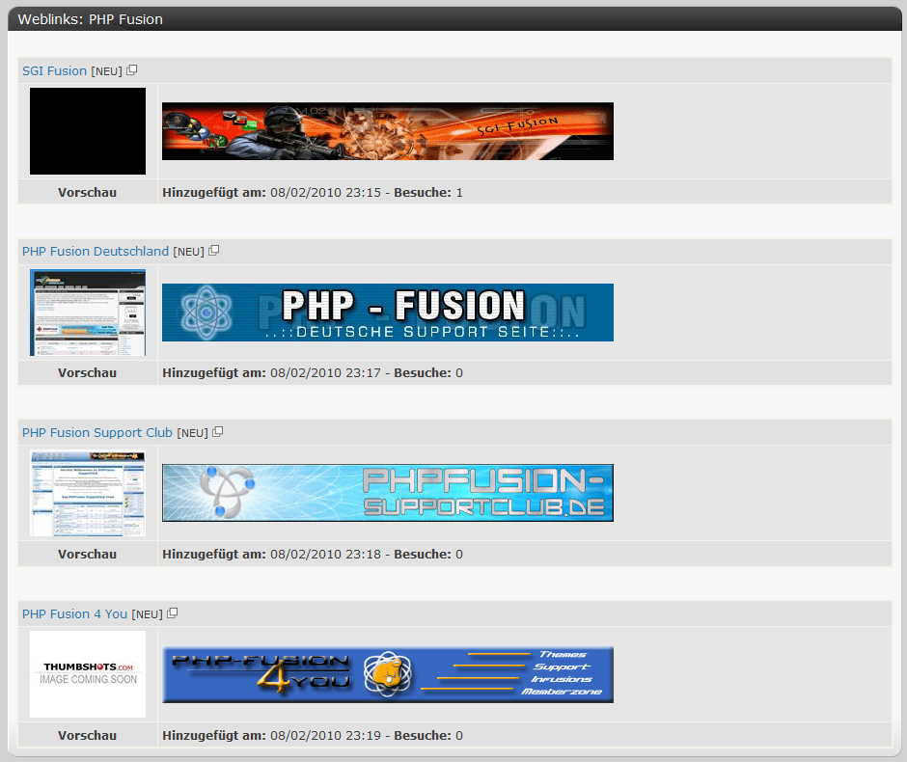Image resolution: width=907 pixels, height=762 pixels.
Task: Click the added date 08/02/2010 23:19
Action: click(x=326, y=735)
